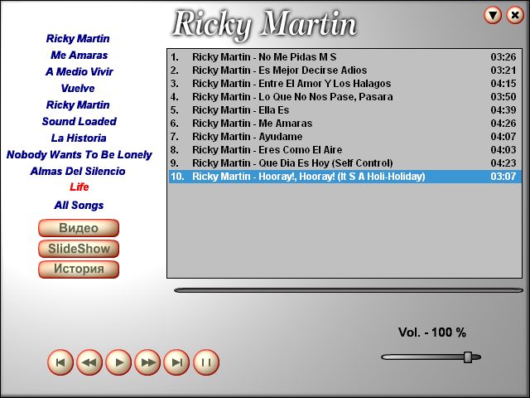Click duration 03:26 of track 1
Viewport: 530px width, 398px height.
[x=503, y=57]
